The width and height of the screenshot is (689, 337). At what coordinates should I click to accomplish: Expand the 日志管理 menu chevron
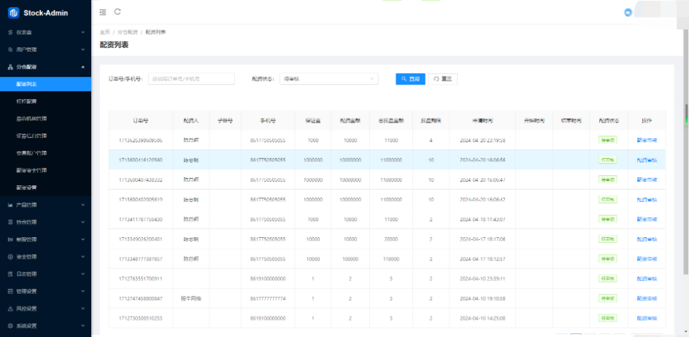tap(82, 274)
